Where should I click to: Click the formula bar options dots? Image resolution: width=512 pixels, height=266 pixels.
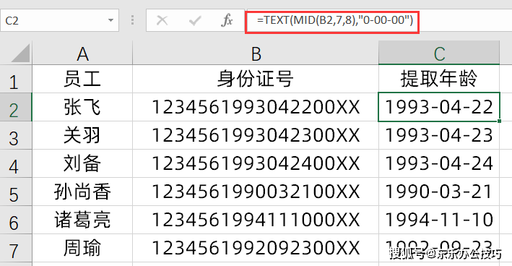132,20
